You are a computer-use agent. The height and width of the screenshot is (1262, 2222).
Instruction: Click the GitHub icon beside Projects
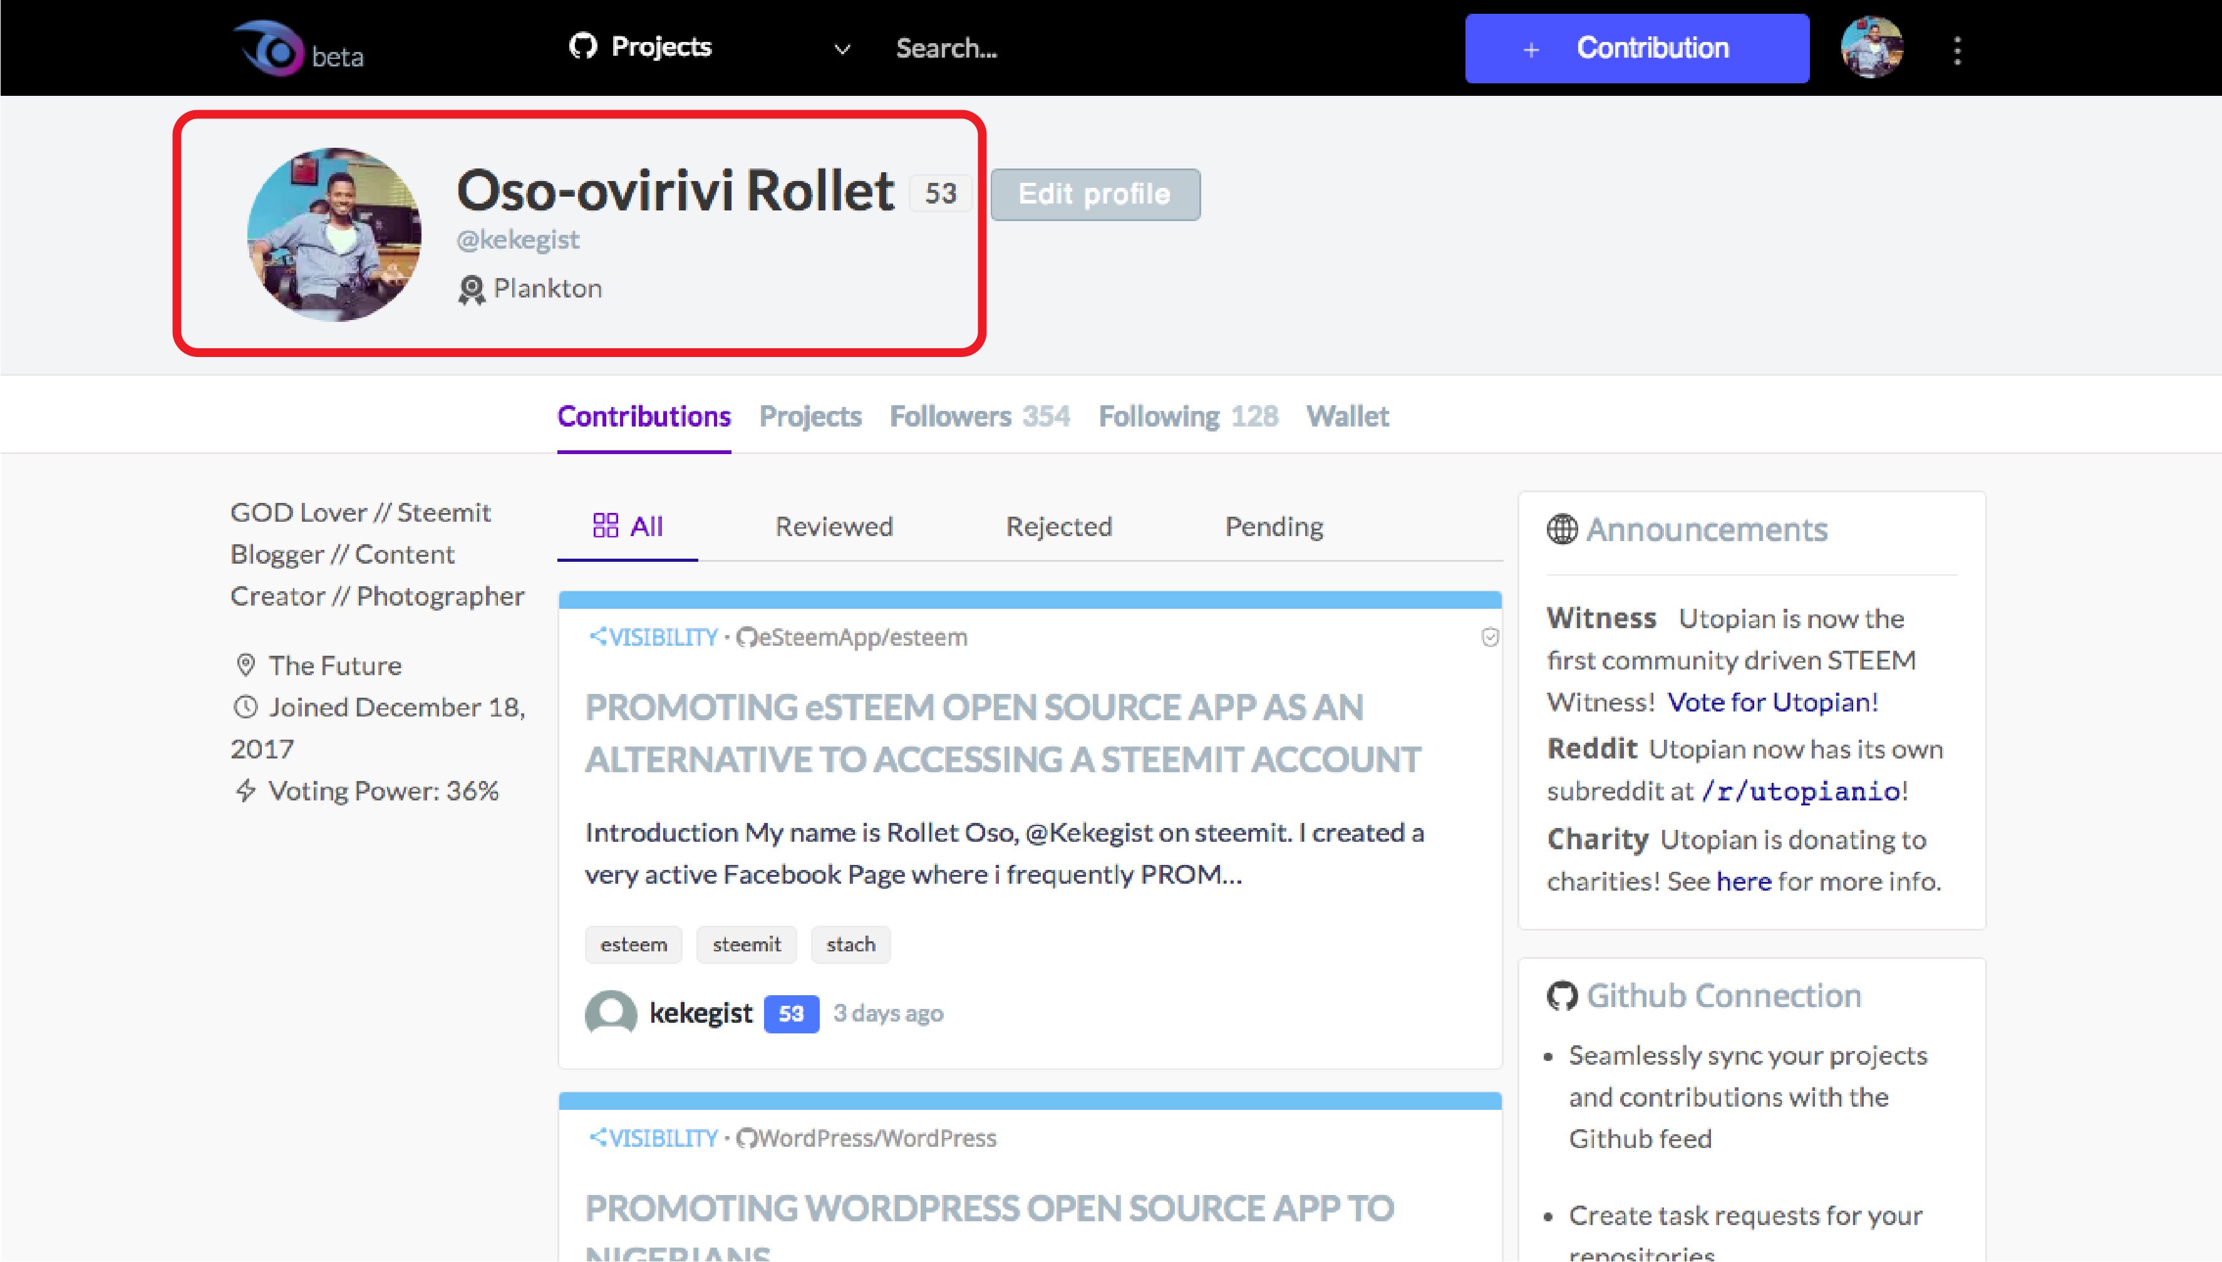583,46
